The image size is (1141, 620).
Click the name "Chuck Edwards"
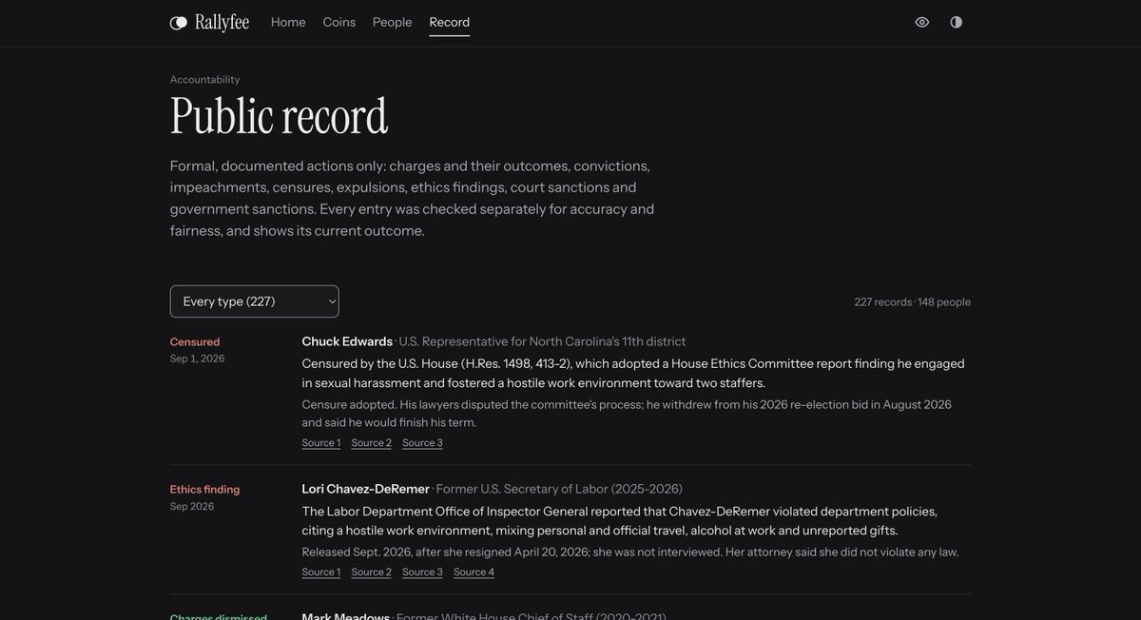tap(347, 341)
